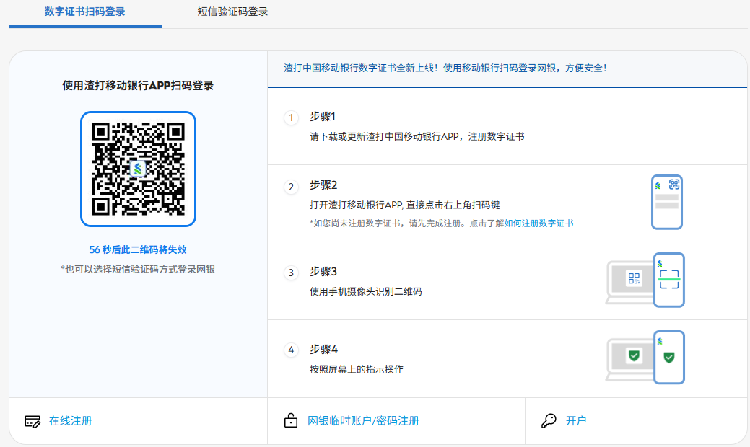Click the step circle numbered 1
The width and height of the screenshot is (750, 447).
coord(292,116)
